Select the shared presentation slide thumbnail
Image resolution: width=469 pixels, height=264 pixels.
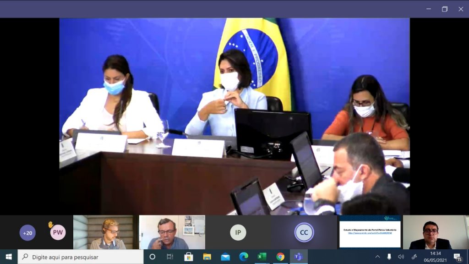[x=370, y=232]
